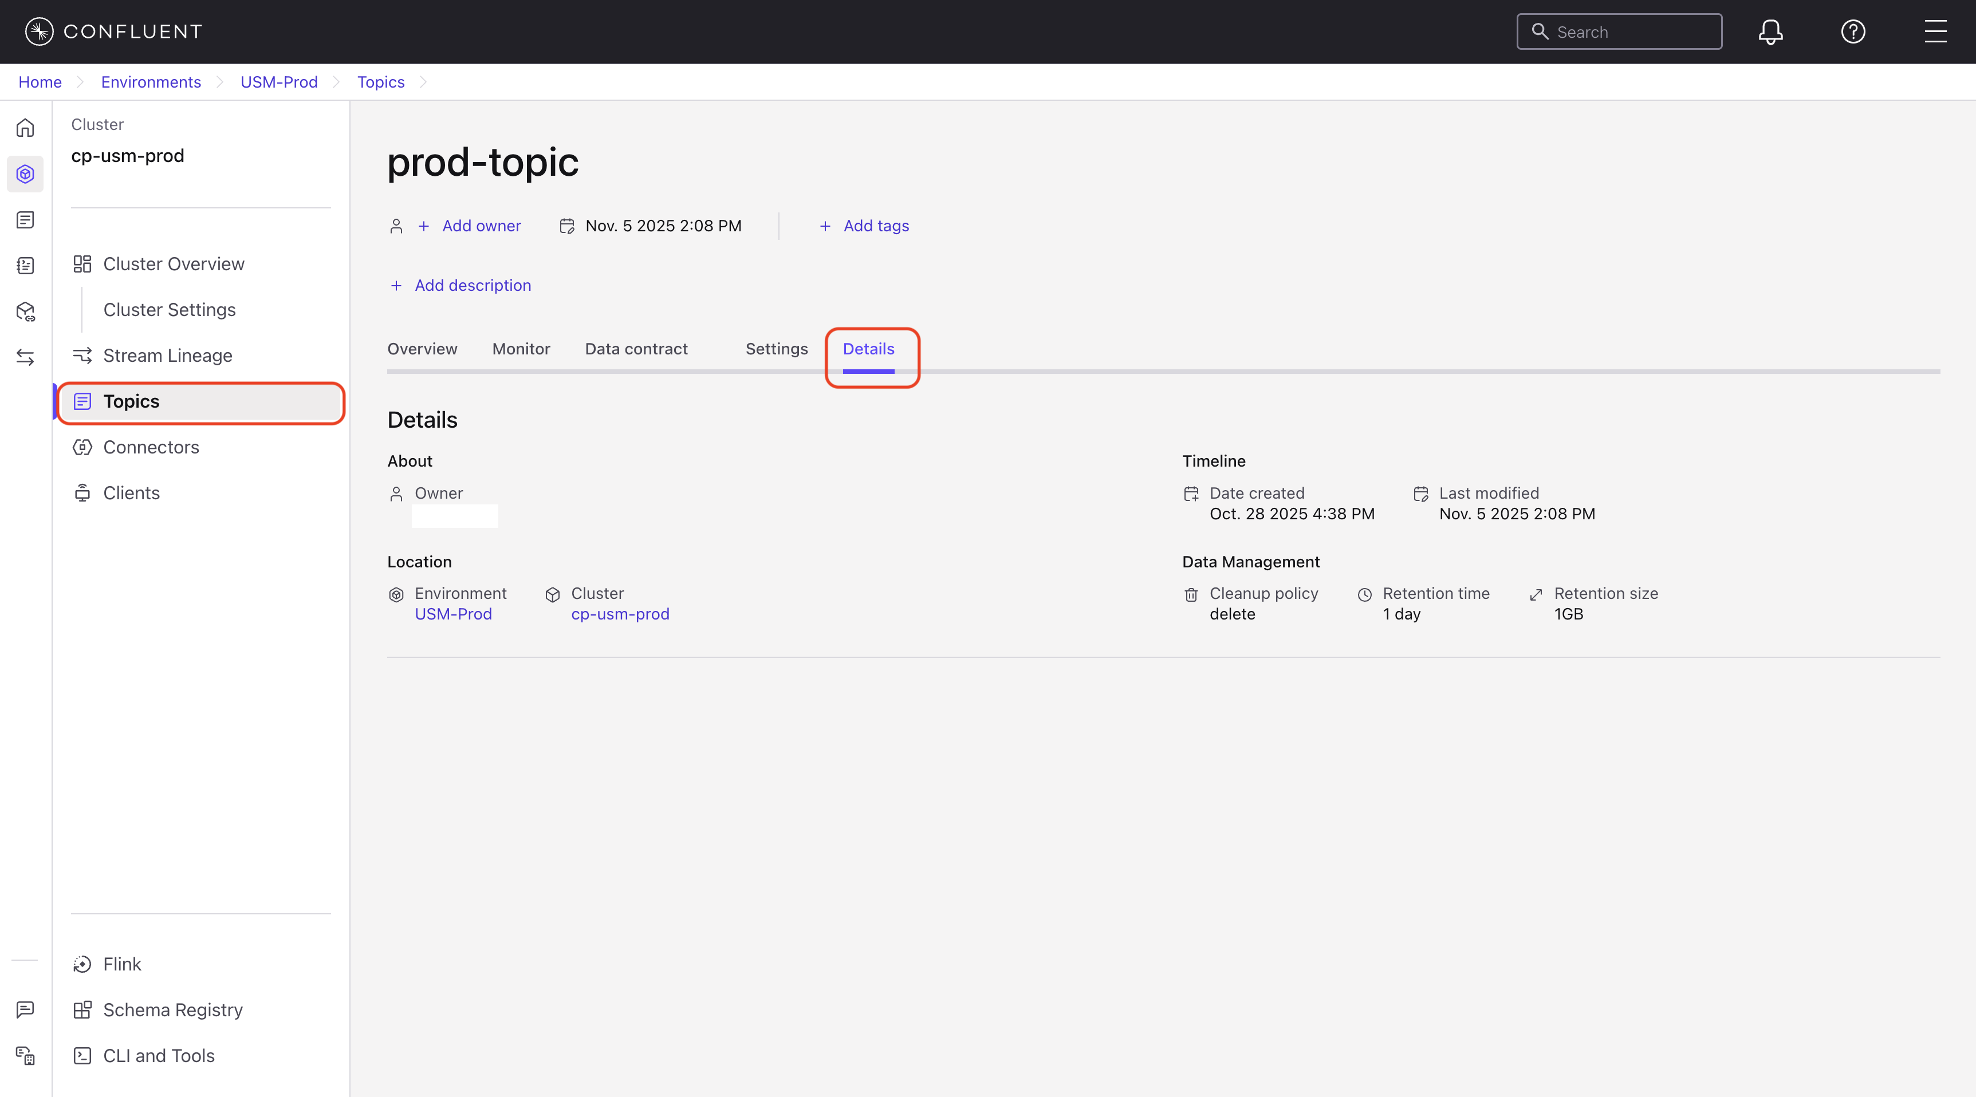1976x1097 pixels.
Task: Go to Environments breadcrumb
Action: [150, 82]
